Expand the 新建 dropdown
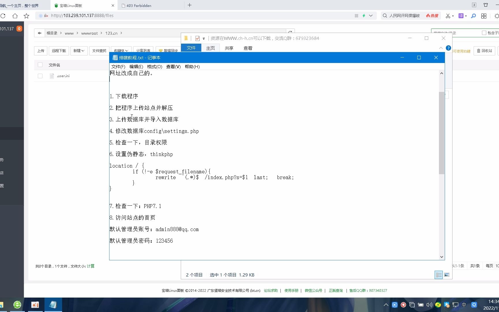Image resolution: width=499 pixels, height=312 pixels. [x=79, y=51]
